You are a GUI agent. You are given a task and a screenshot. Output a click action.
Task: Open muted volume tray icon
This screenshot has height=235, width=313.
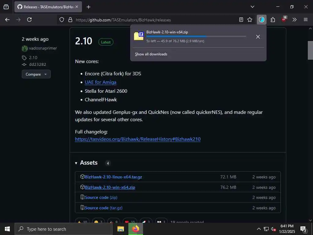[x=273, y=229]
